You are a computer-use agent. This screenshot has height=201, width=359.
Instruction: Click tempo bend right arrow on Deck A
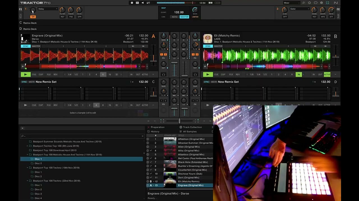[143, 46]
